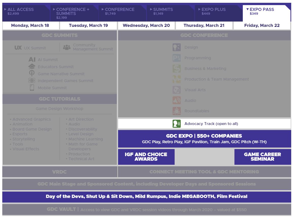Expand the All Access arrow indicator
This screenshot has width=294, height=219.
5,9
